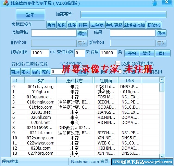
Task: Select the 02003.net row
Action: (85, 112)
